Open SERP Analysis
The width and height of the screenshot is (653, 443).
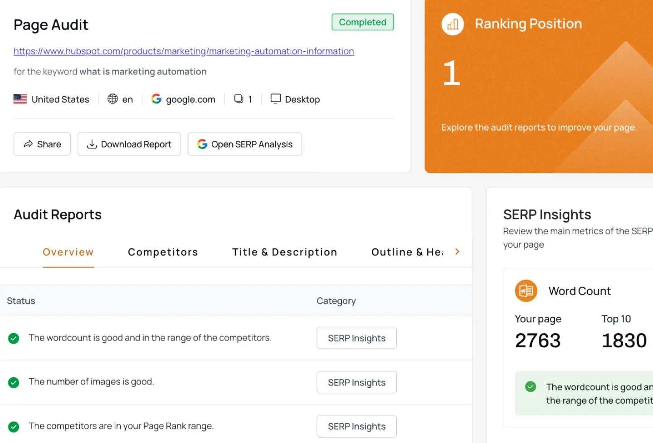point(245,144)
